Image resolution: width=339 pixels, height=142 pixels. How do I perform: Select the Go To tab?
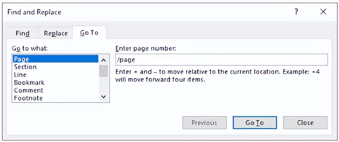(89, 33)
